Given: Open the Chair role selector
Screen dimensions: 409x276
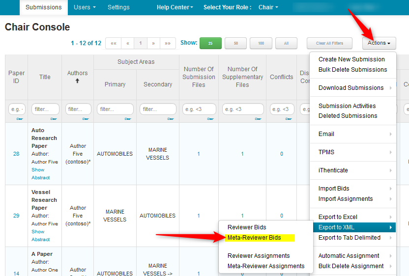Looking at the screenshot, I should [x=268, y=7].
